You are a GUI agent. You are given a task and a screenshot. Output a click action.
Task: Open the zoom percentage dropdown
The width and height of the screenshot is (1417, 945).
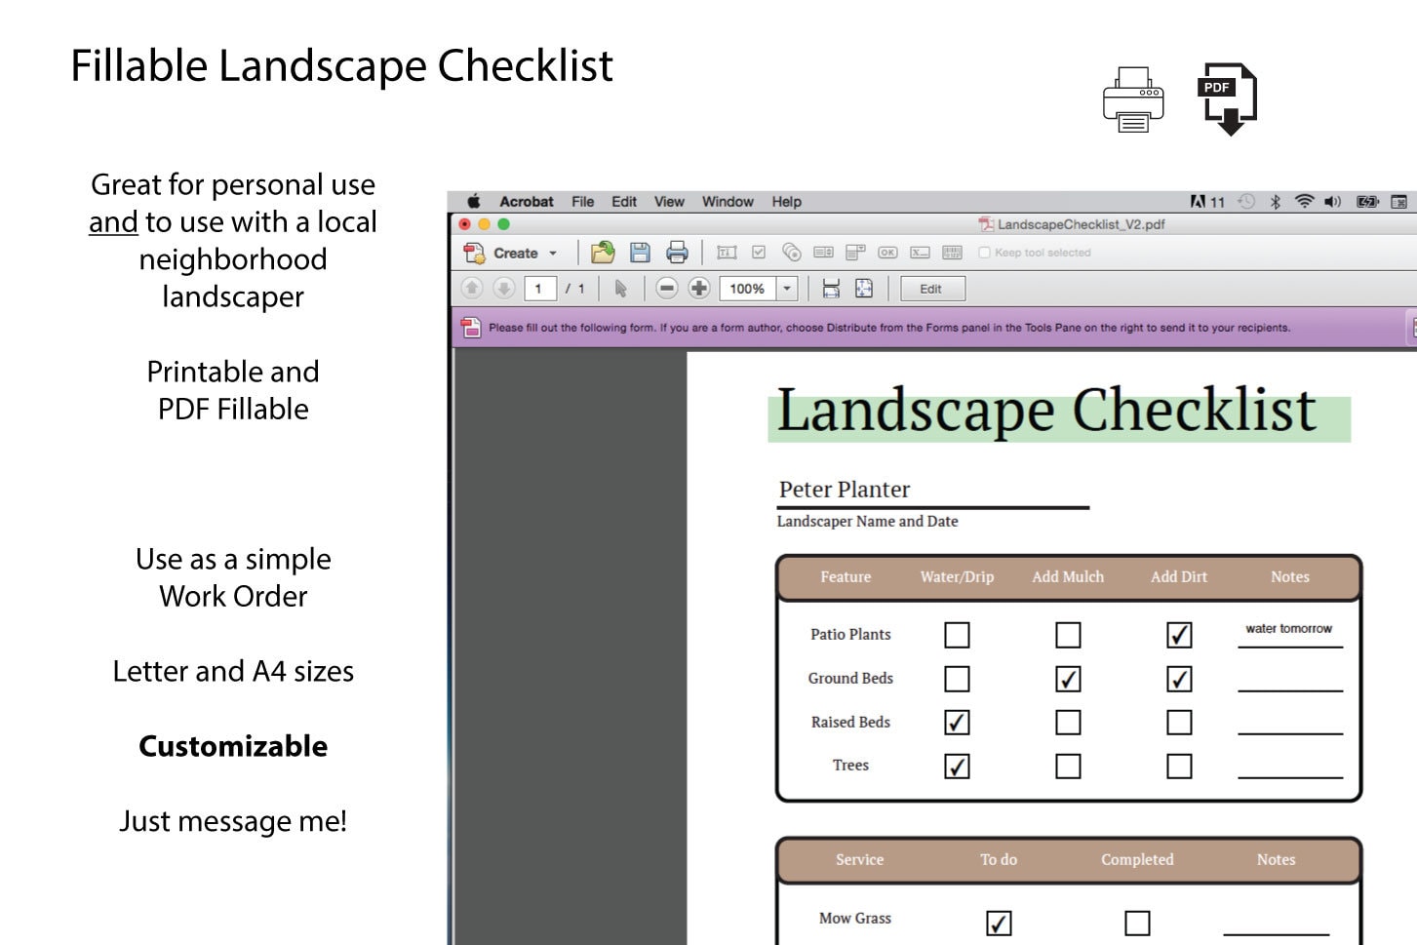pyautogui.click(x=786, y=288)
